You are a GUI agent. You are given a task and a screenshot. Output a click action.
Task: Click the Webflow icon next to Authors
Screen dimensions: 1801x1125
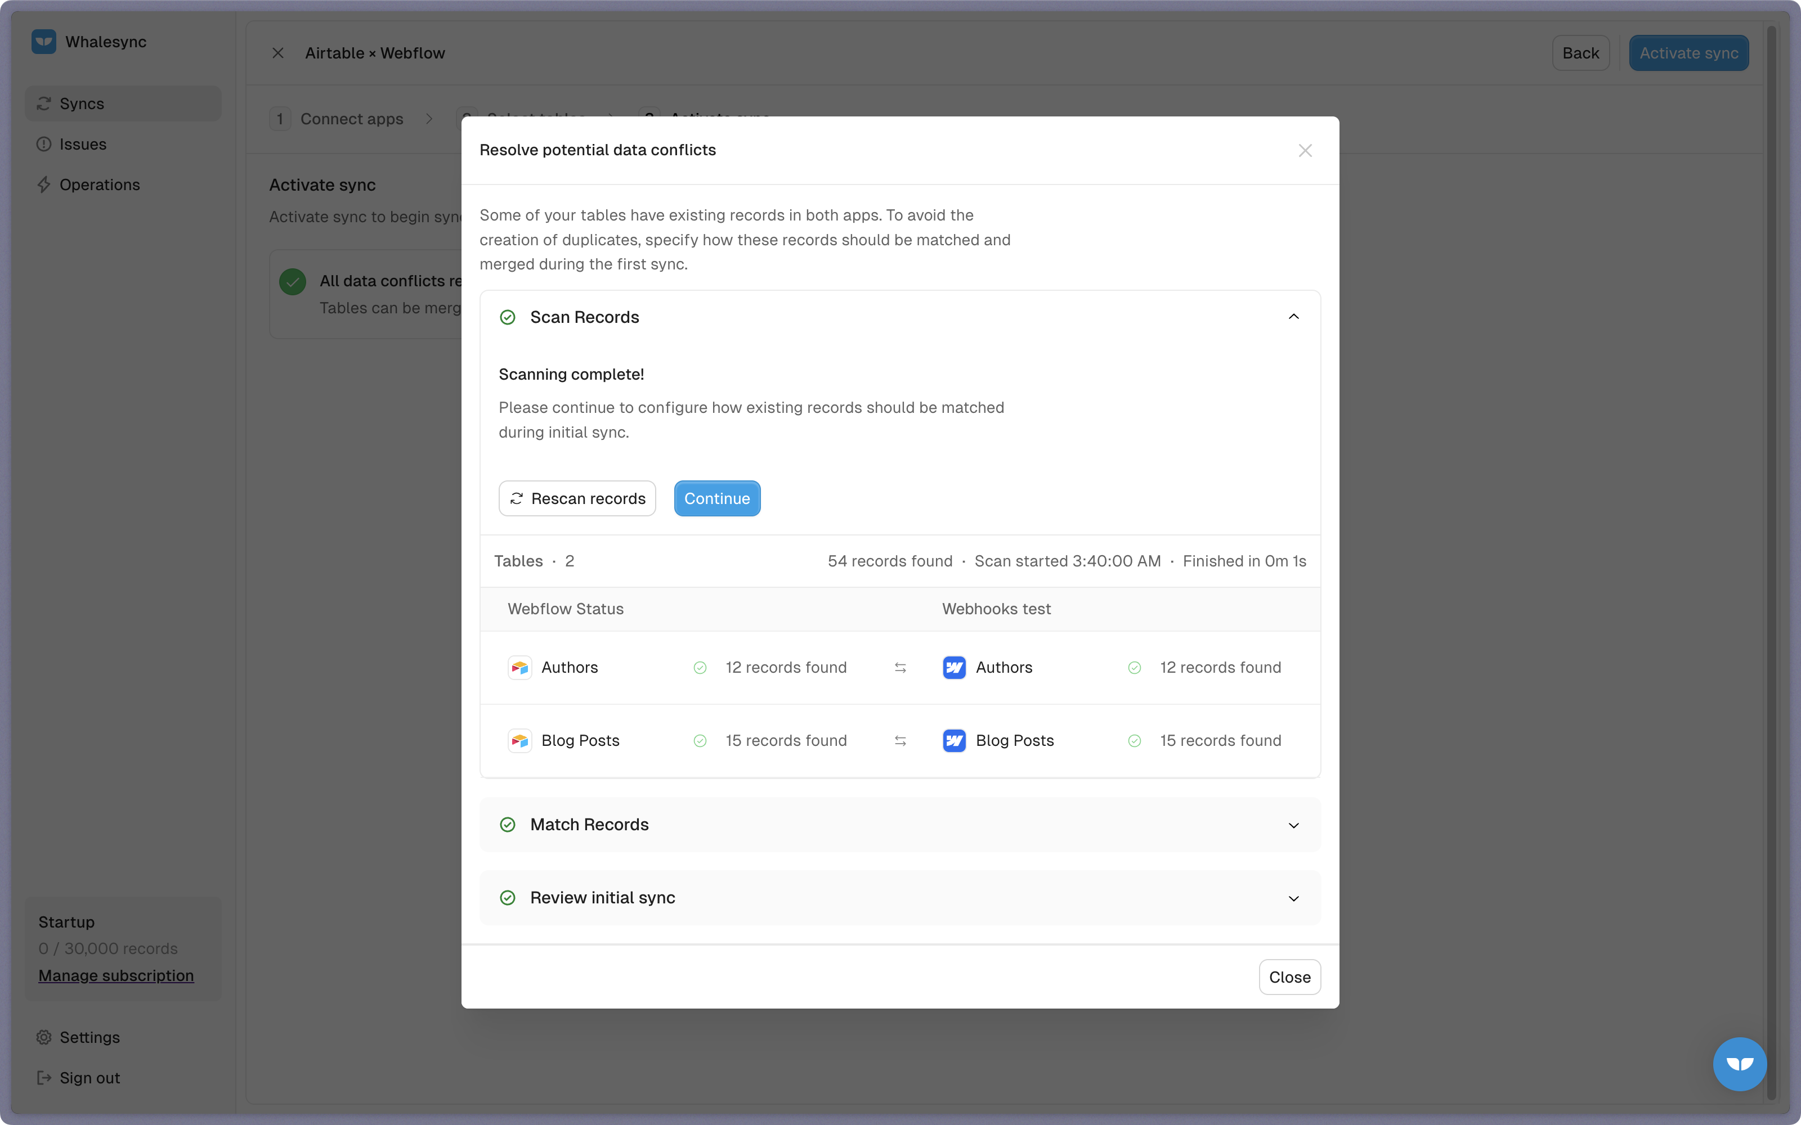pos(954,668)
